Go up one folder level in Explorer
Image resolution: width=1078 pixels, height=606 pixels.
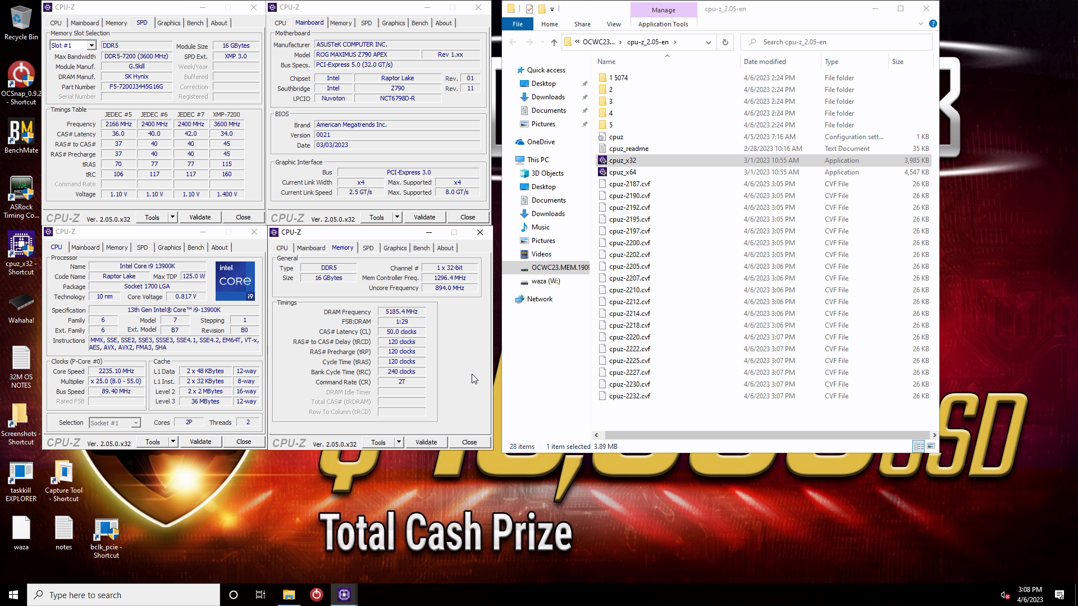554,42
